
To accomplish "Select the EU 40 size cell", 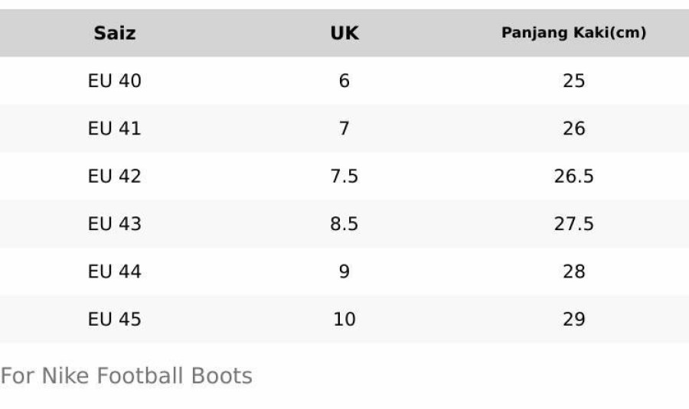I will tap(115, 80).
